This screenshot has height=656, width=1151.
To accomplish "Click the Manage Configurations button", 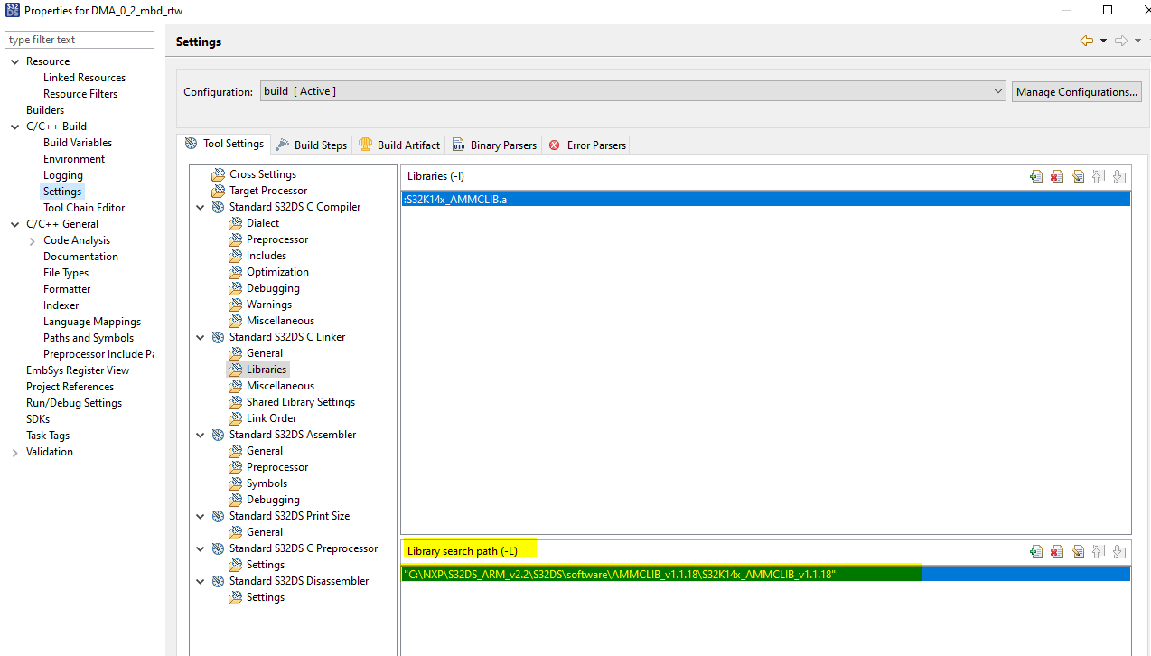I will coord(1076,90).
